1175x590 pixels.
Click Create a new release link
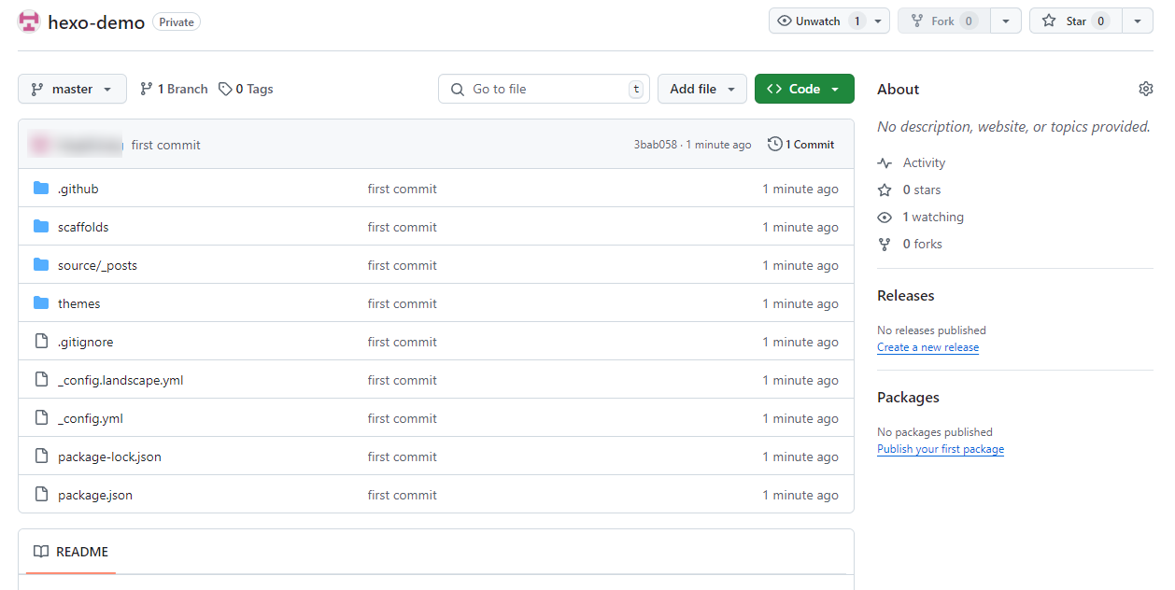927,347
